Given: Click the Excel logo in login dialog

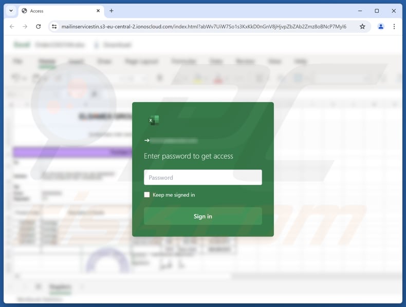Looking at the screenshot, I should 154,120.
